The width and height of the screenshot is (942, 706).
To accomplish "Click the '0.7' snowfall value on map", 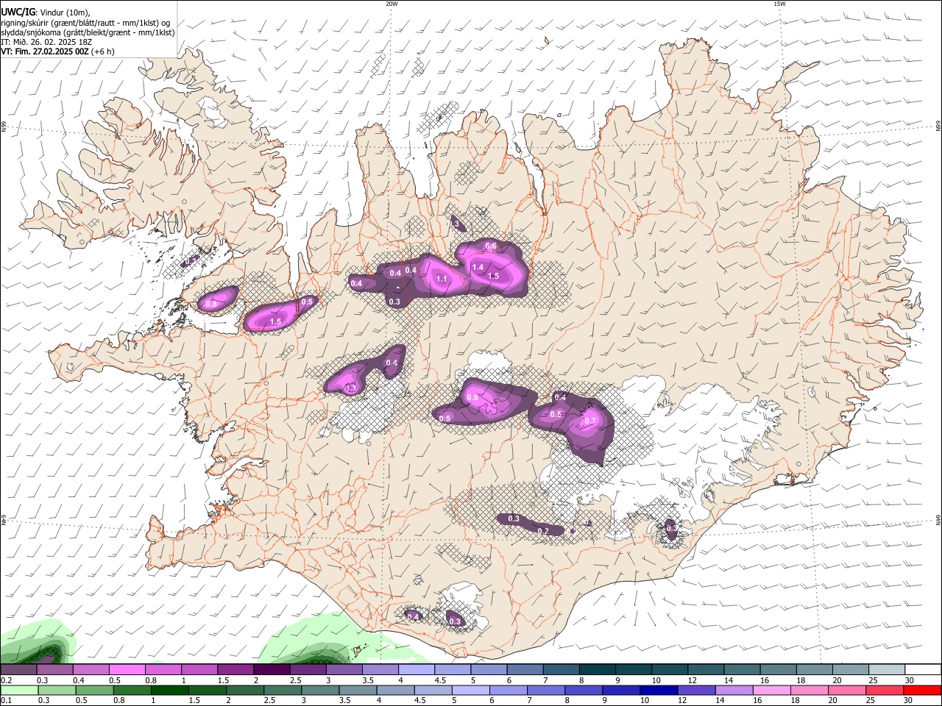I will click(589, 421).
